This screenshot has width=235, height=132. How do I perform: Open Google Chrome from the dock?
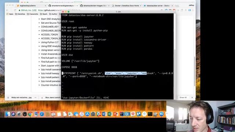coord(30,114)
